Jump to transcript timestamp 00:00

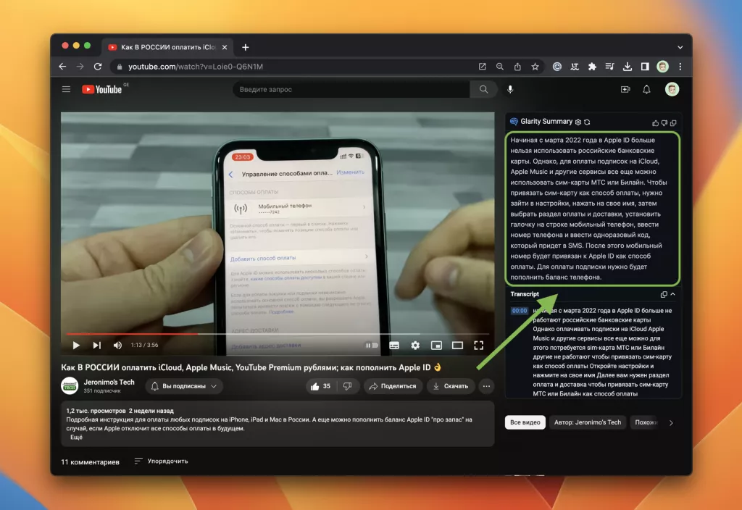tap(519, 311)
